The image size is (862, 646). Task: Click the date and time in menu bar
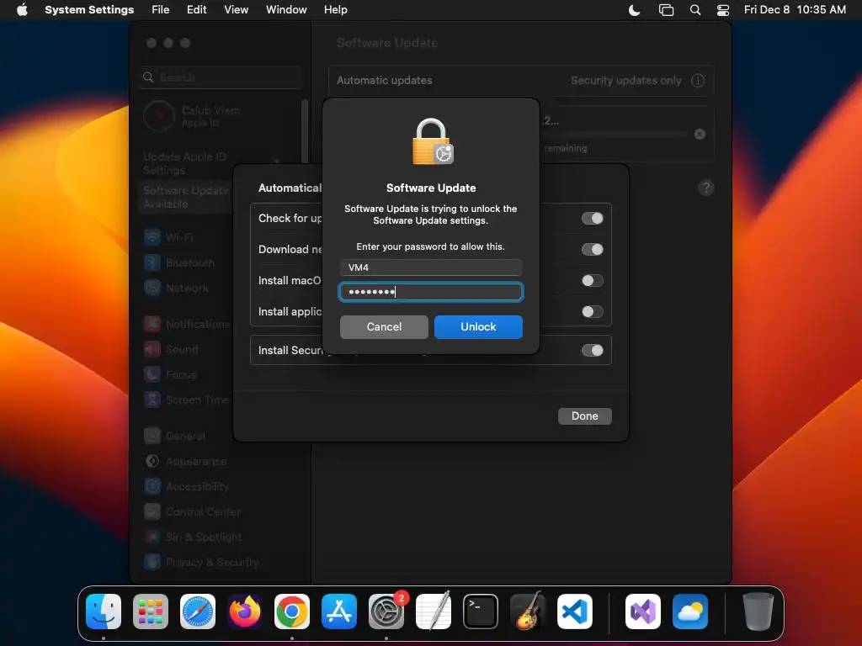click(795, 10)
